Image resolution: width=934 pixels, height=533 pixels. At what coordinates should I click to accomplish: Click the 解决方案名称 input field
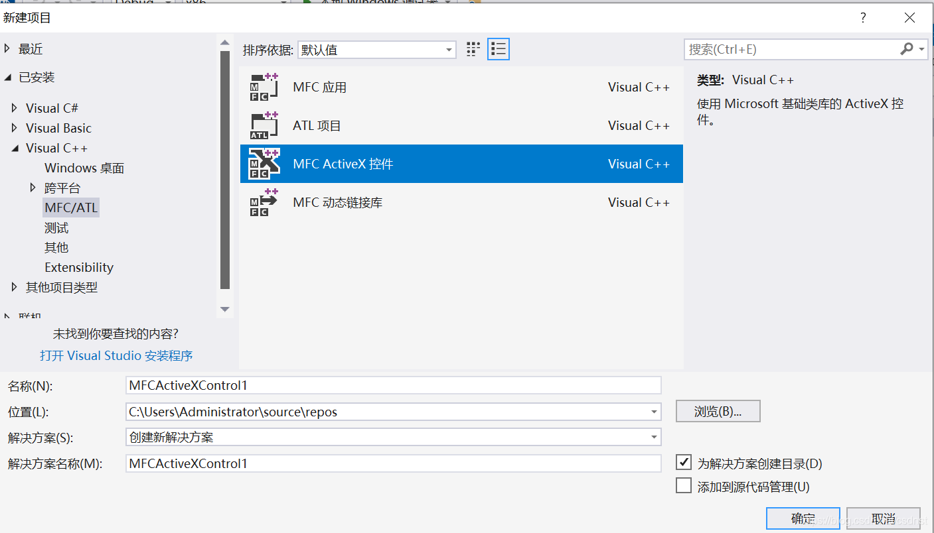pos(394,463)
